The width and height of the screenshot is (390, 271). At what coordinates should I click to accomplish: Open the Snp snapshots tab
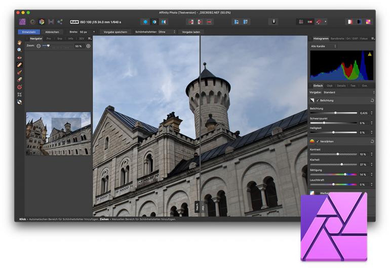tap(60, 38)
